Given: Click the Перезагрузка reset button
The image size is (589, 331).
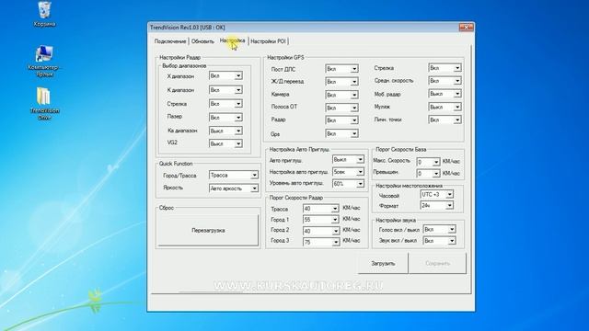Looking at the screenshot, I should [208, 230].
